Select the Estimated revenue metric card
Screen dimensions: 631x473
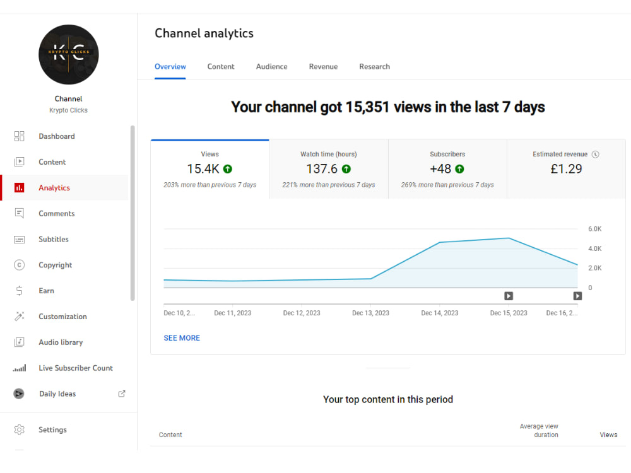click(566, 169)
